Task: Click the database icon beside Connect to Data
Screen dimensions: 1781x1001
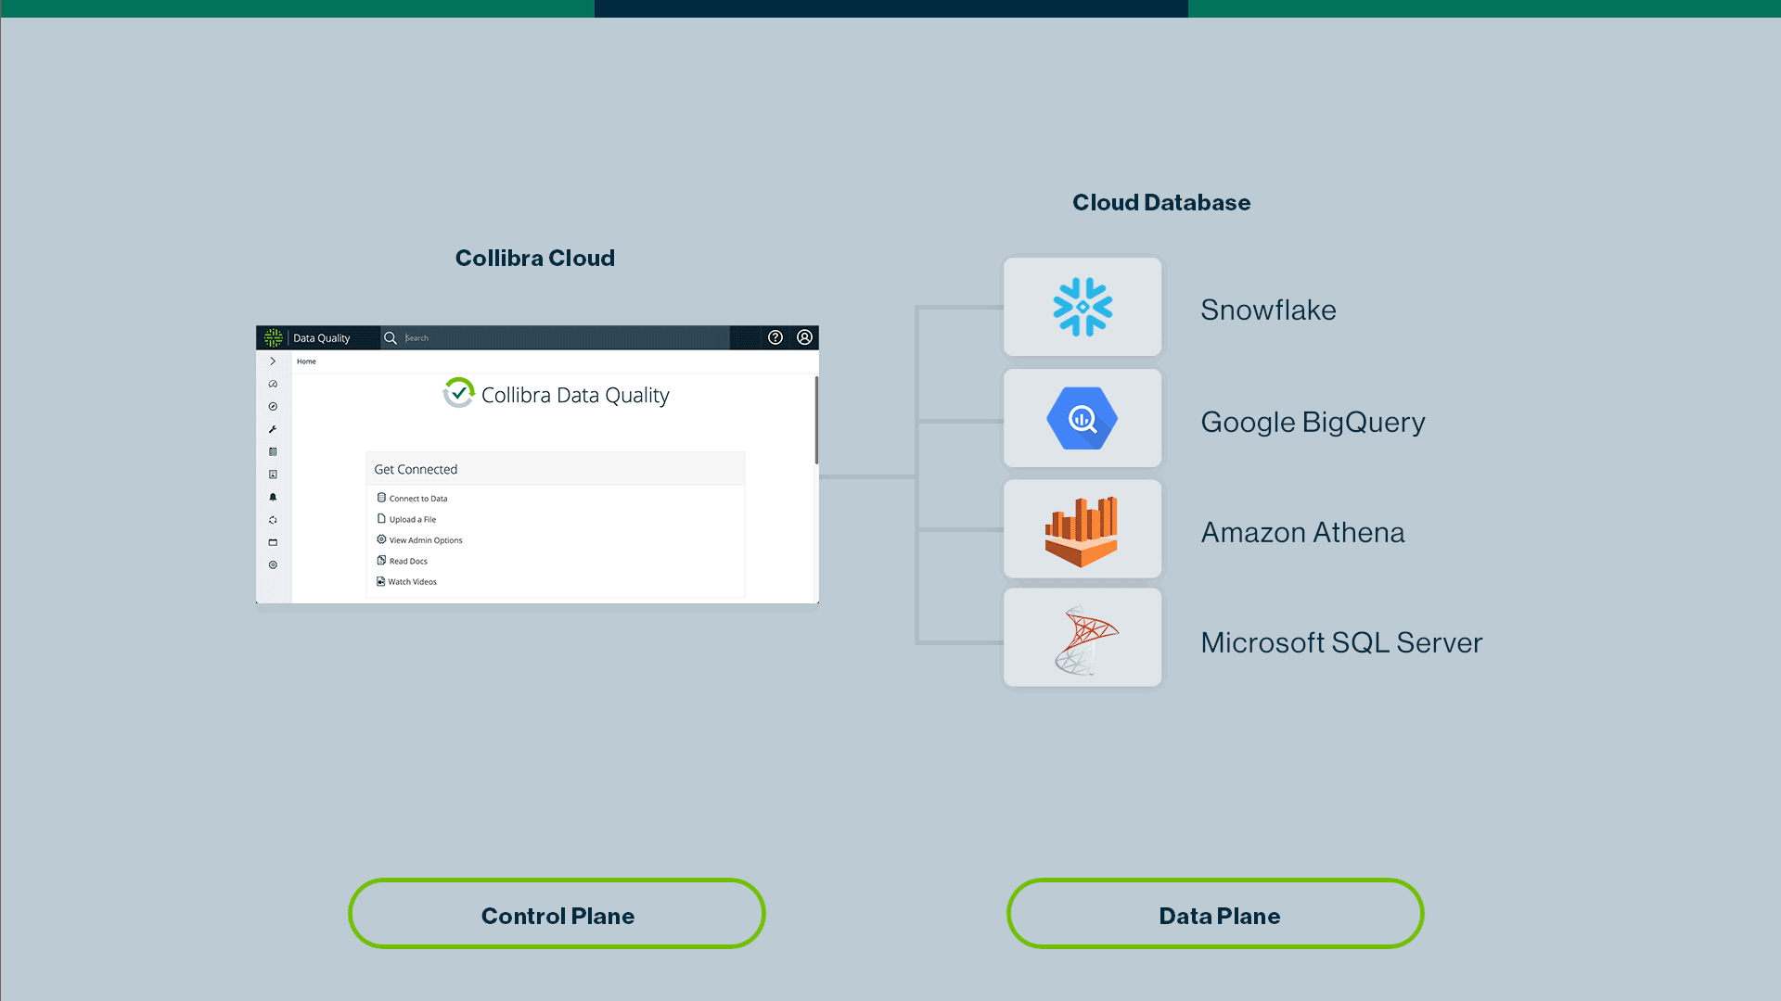Action: pyautogui.click(x=381, y=498)
